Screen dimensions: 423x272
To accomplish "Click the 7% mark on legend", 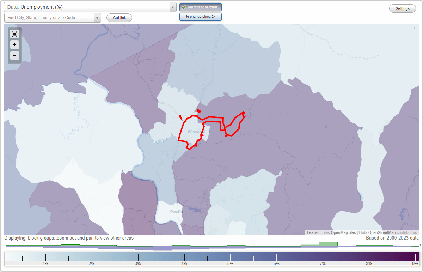I will point(323,264).
